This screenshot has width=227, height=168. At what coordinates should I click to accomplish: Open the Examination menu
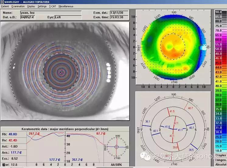point(18,6)
